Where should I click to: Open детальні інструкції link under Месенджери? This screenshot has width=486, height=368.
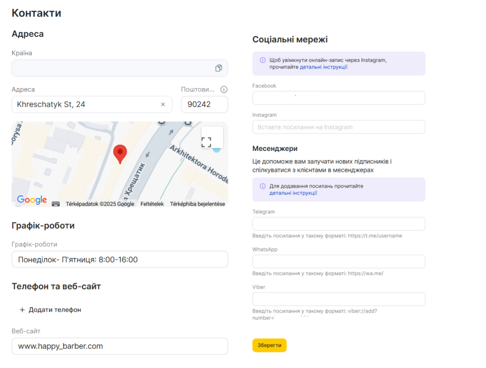(293, 193)
